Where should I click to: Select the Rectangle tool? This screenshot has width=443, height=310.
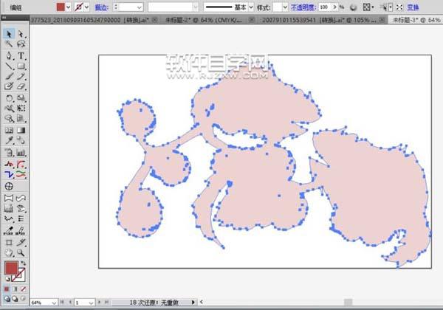[21, 66]
